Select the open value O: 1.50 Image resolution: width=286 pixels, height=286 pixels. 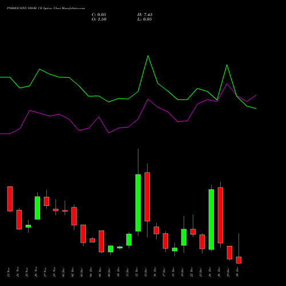(x=99, y=19)
